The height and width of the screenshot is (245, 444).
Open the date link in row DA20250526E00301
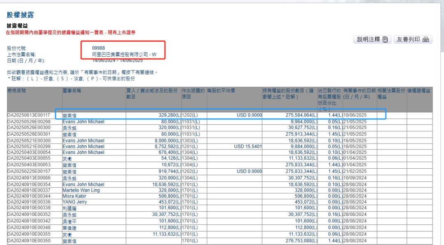pyautogui.click(x=355, y=134)
